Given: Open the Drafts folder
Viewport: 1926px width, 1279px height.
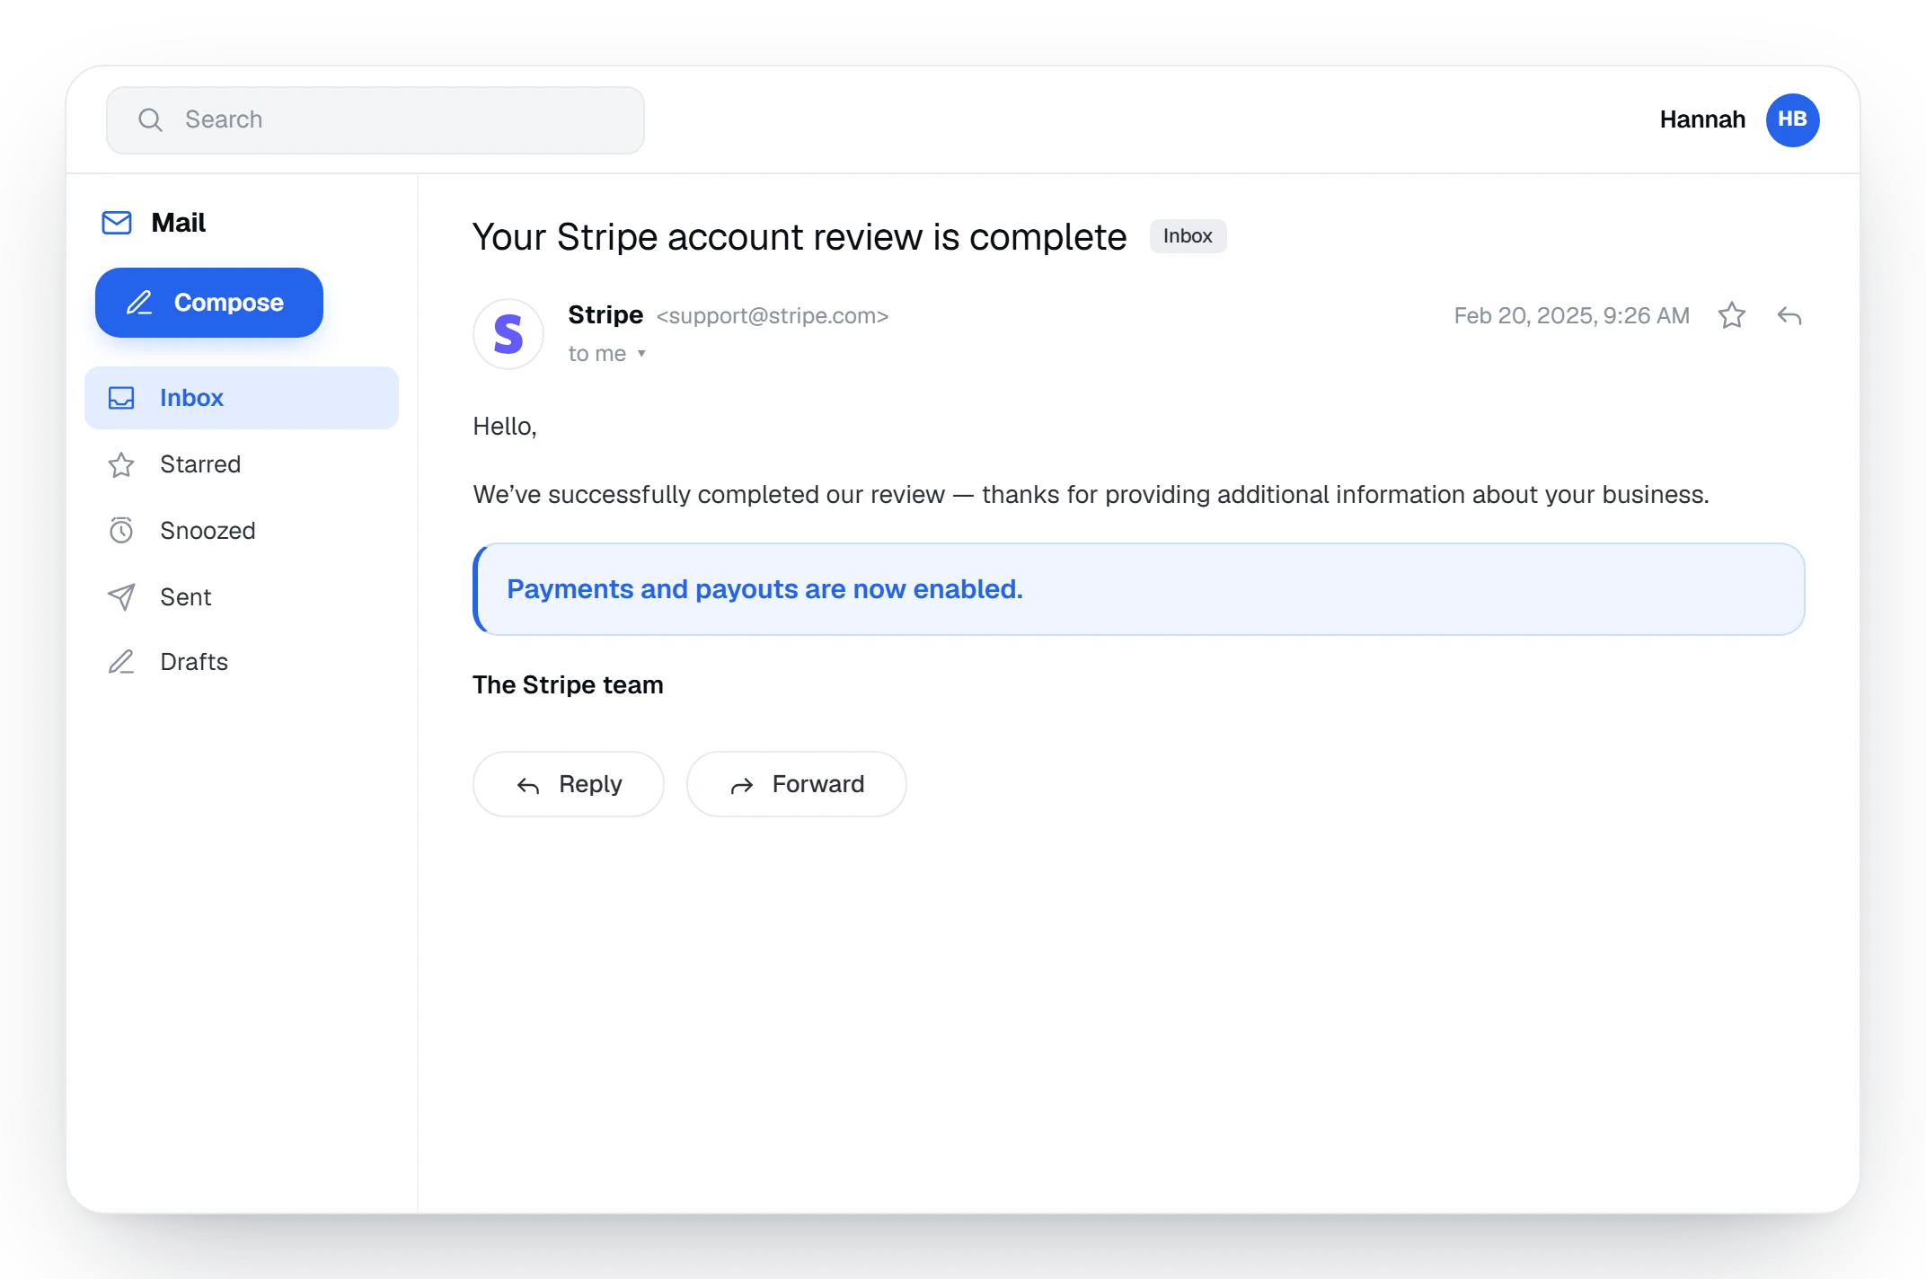Looking at the screenshot, I should pos(242,662).
